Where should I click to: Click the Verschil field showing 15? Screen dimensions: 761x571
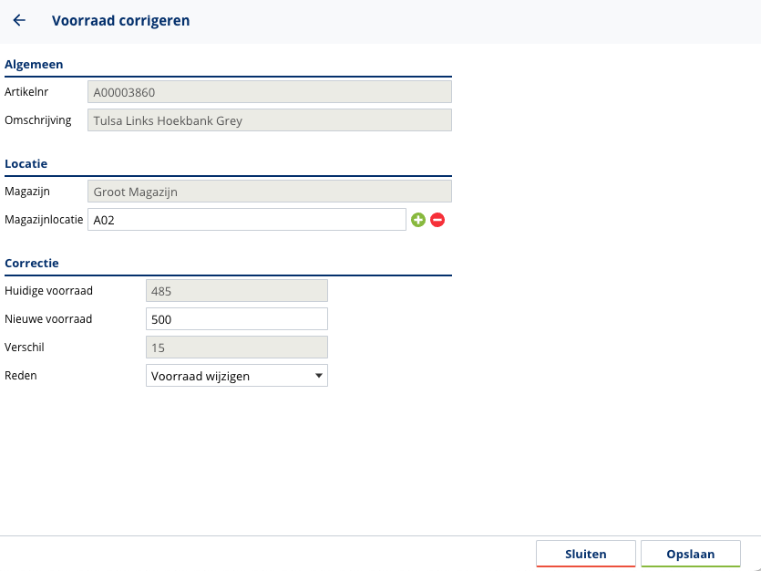click(x=237, y=348)
